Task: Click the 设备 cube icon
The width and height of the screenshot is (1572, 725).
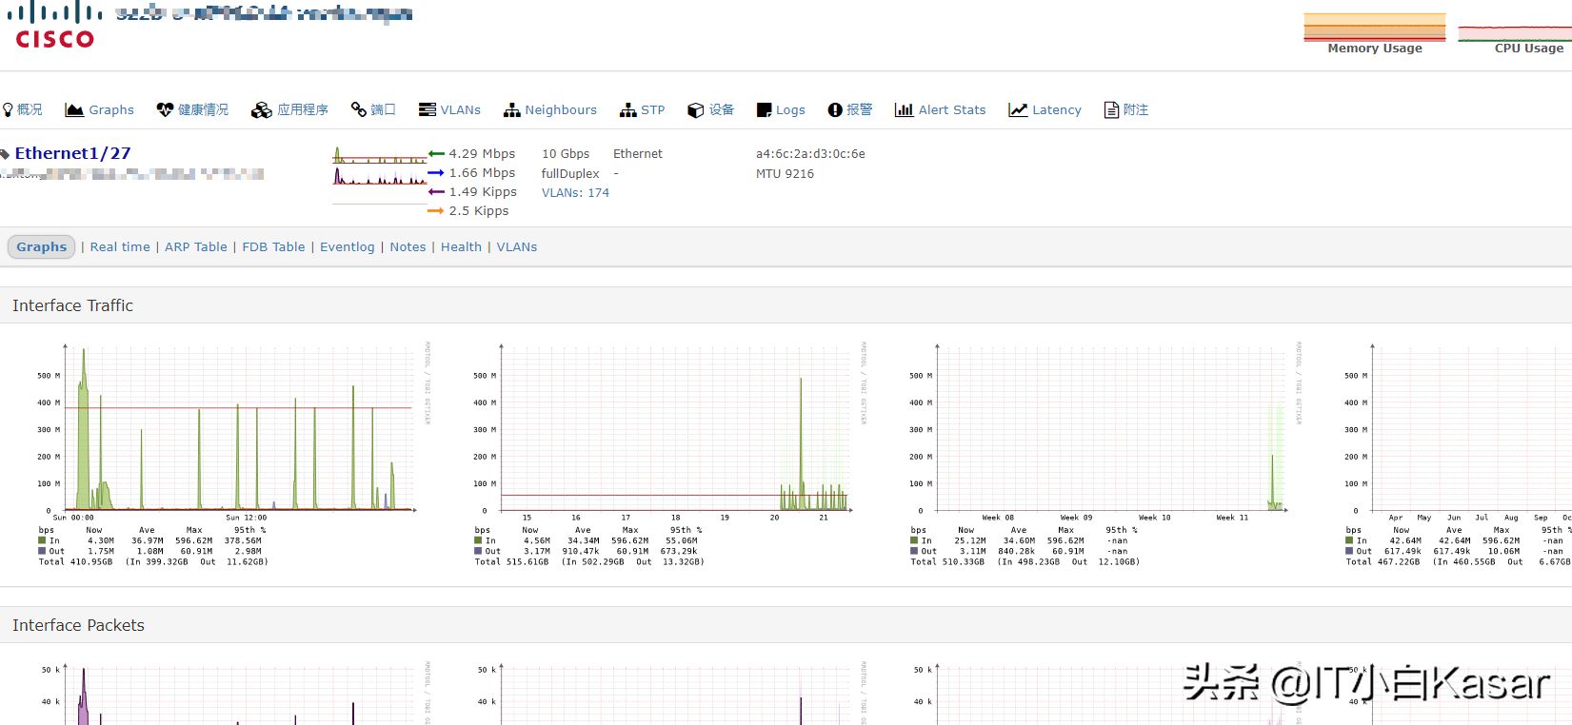Action: pyautogui.click(x=696, y=110)
